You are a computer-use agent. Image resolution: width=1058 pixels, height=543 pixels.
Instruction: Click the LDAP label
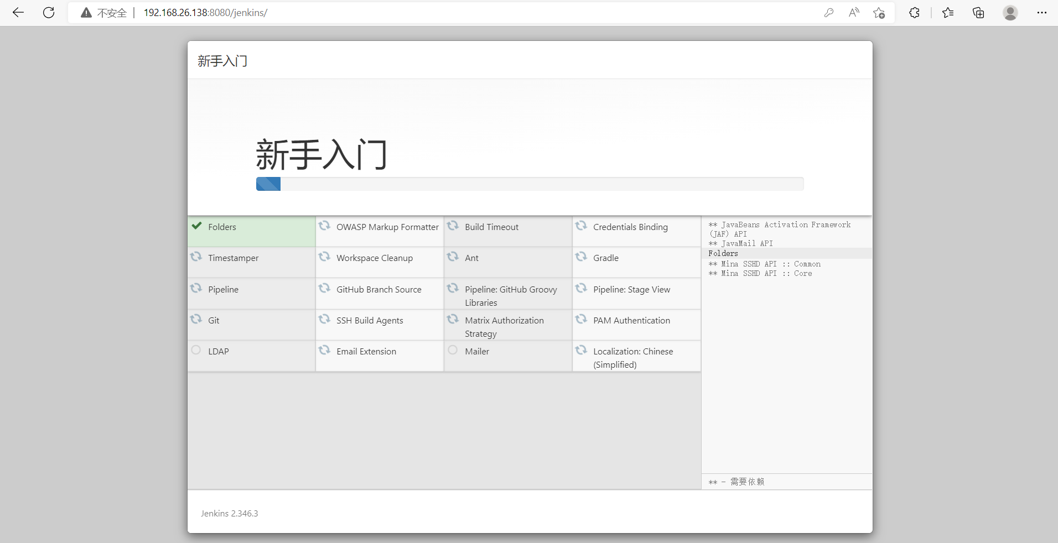point(219,352)
